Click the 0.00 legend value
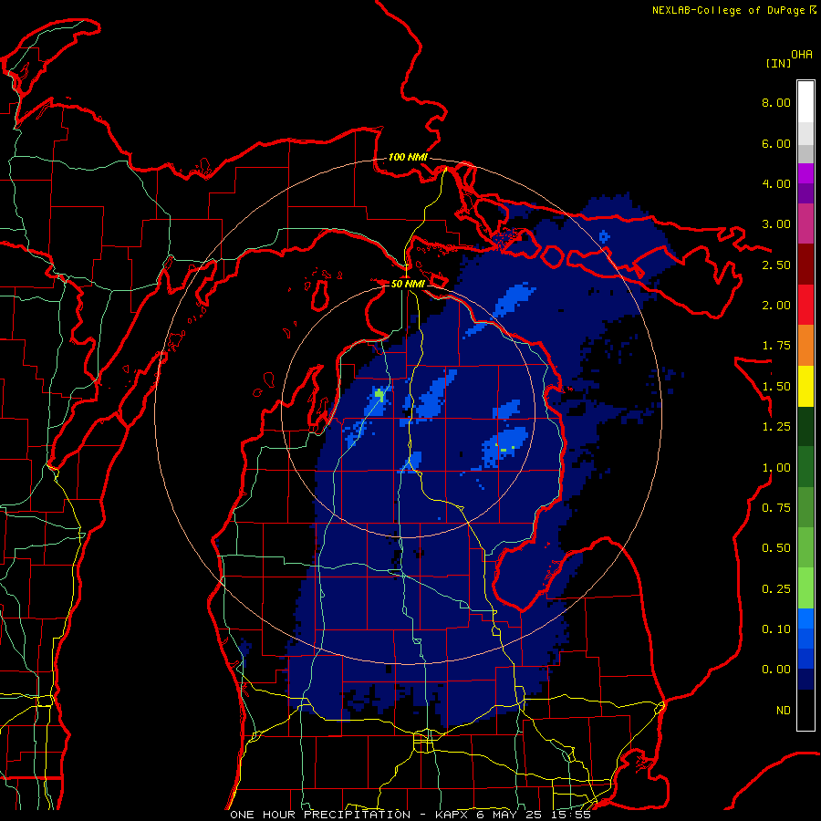 (776, 670)
